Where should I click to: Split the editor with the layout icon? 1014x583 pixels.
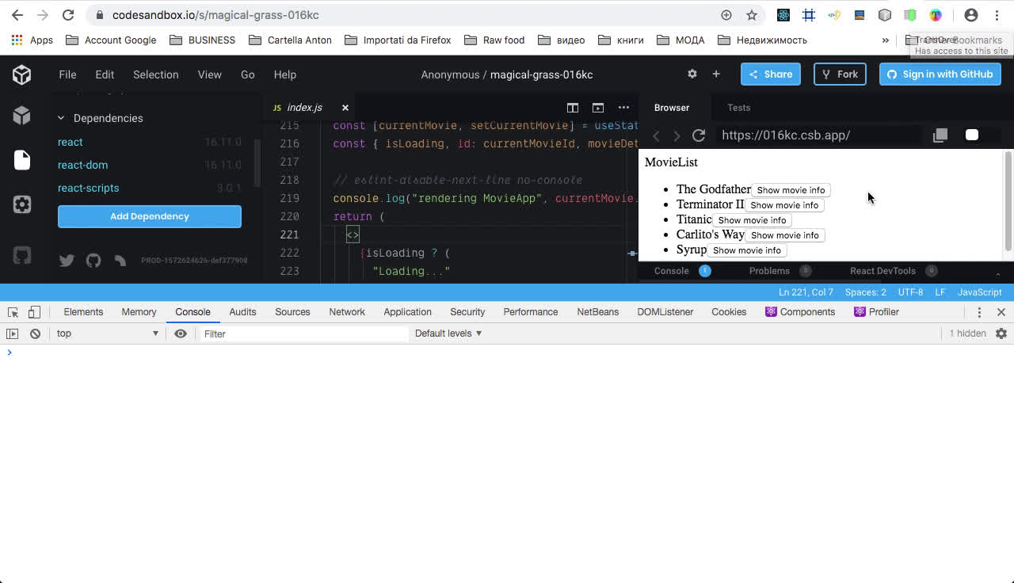click(x=573, y=108)
